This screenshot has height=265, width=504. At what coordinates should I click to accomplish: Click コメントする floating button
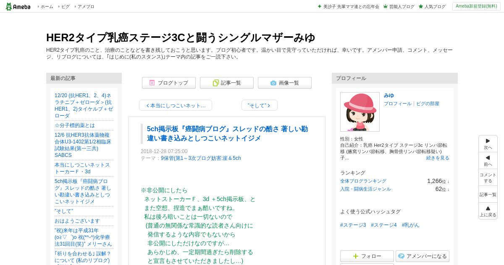point(488,178)
